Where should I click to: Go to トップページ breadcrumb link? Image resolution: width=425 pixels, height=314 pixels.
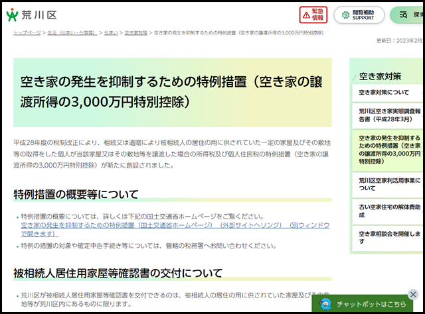tap(27, 32)
